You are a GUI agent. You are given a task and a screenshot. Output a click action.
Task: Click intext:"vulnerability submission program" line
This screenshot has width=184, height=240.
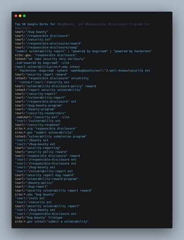51,136
